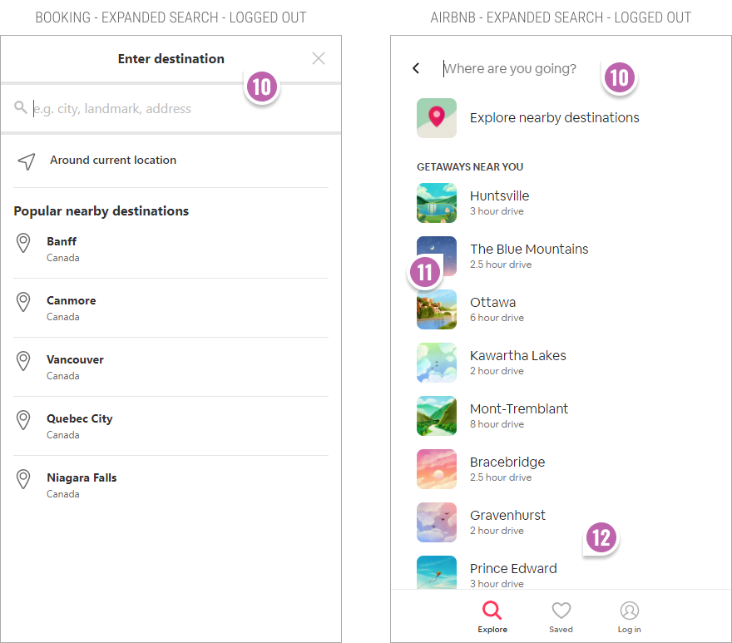Open the Log in profile tab
The height and width of the screenshot is (643, 732).
coord(630,616)
